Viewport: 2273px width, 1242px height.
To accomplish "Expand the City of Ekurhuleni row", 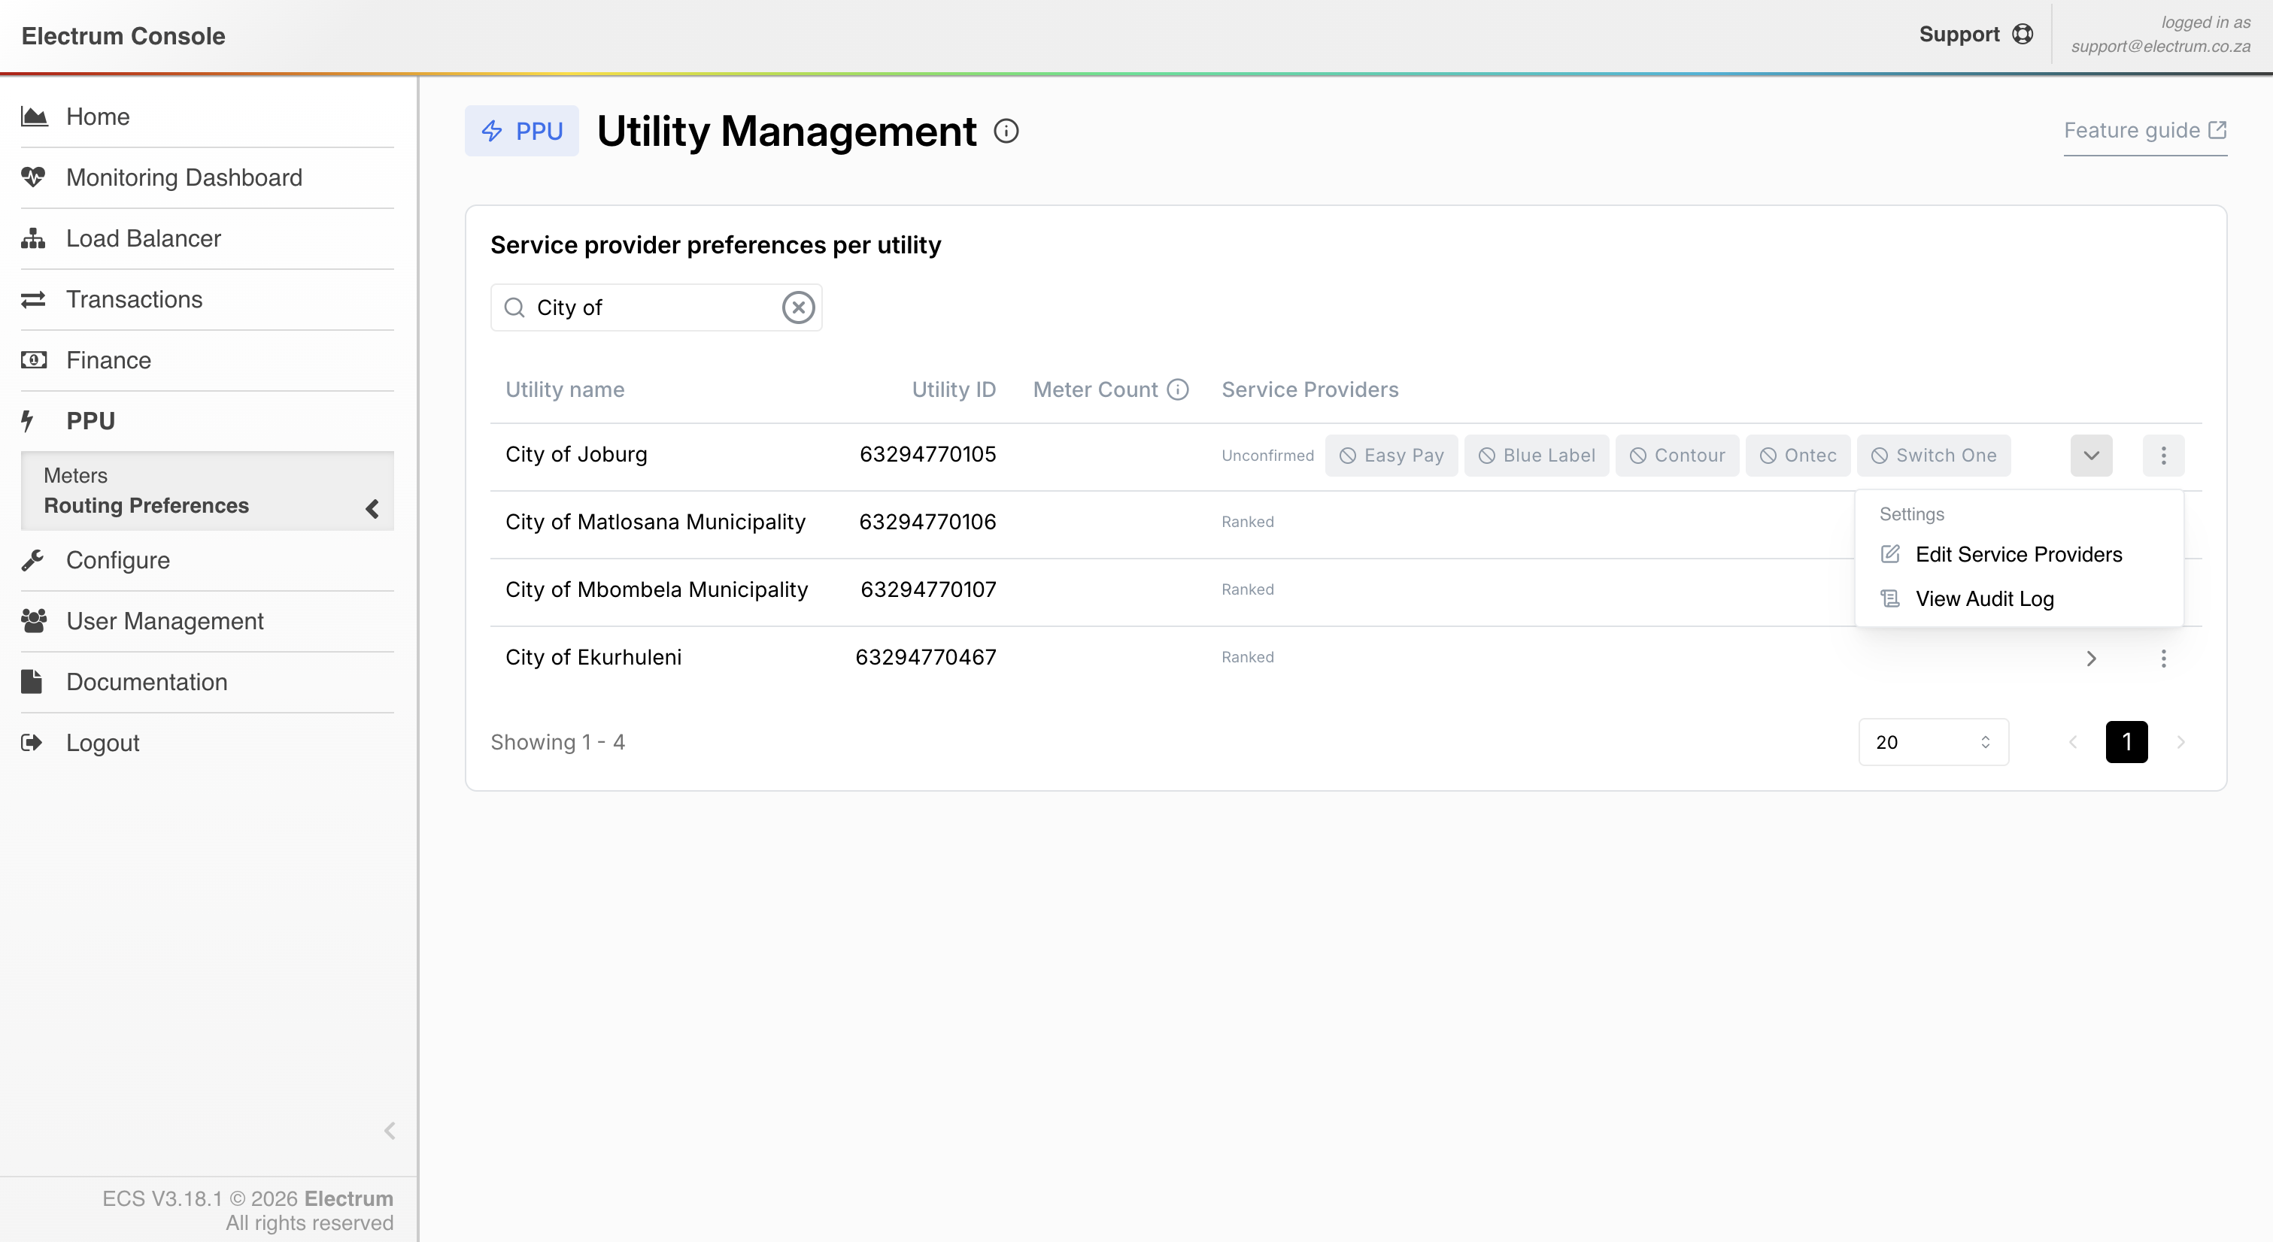I will [2091, 658].
